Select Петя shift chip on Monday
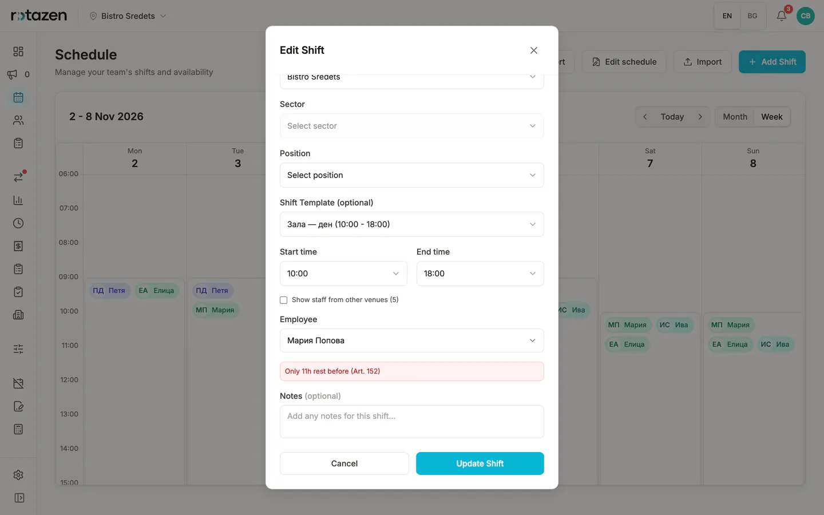The width and height of the screenshot is (824, 515). tap(109, 291)
